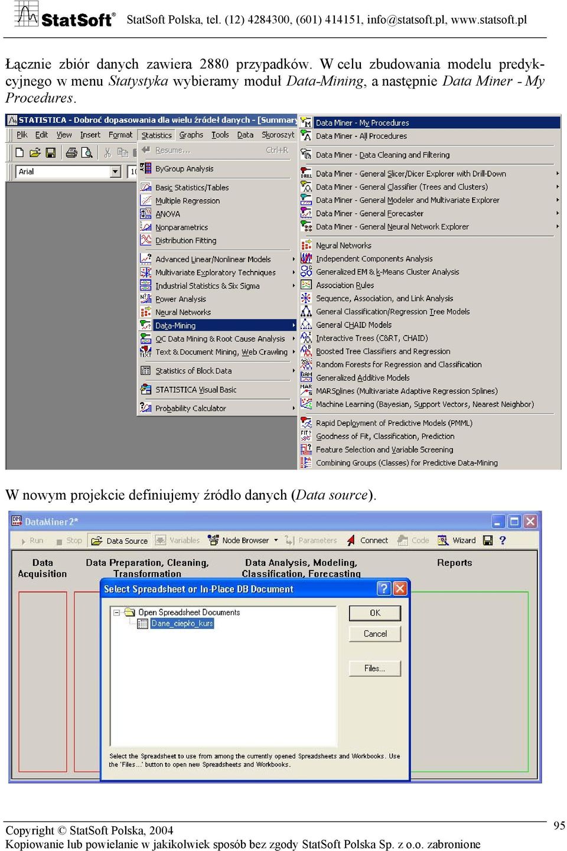The width and height of the screenshot is (567, 851).
Task: Click OK in Select Spreadsheet dialog
Action: [375, 612]
